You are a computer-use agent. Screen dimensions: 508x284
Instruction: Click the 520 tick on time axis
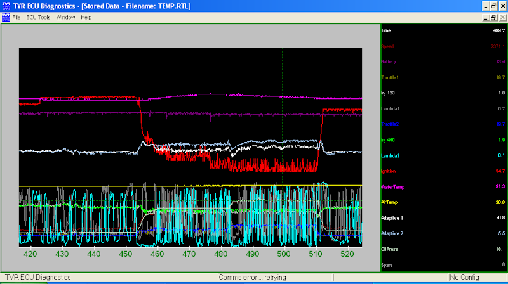tap(347, 254)
